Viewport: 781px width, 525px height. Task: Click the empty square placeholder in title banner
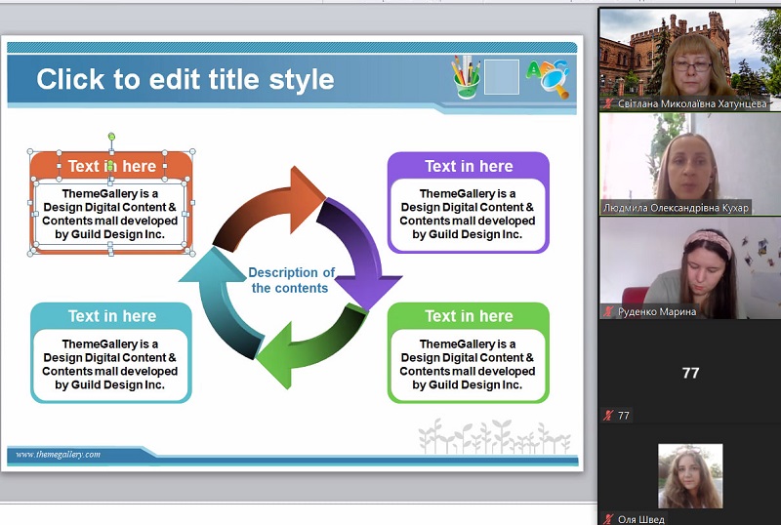point(502,77)
